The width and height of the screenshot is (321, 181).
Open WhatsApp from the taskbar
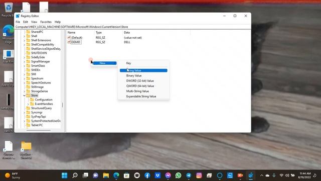click(x=178, y=175)
